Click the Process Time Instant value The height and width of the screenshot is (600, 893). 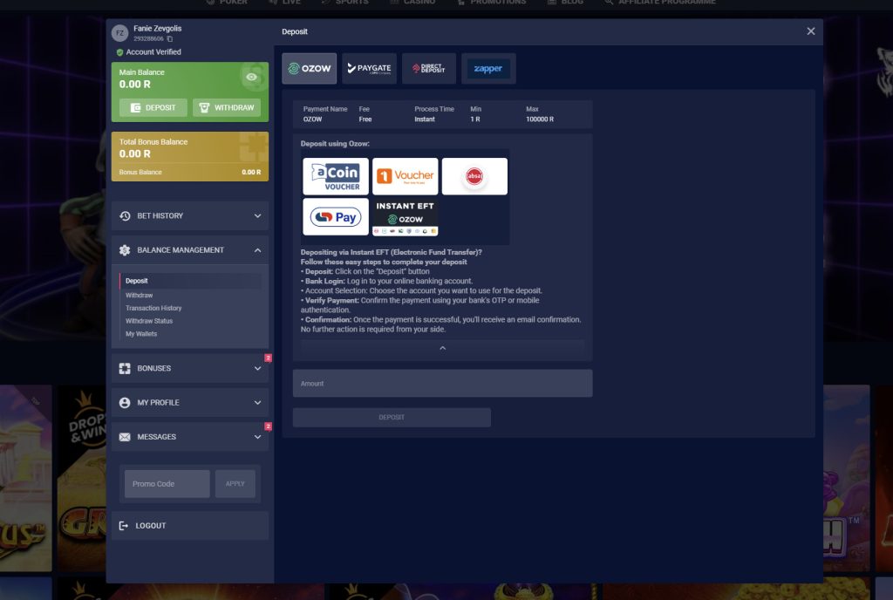(425, 119)
